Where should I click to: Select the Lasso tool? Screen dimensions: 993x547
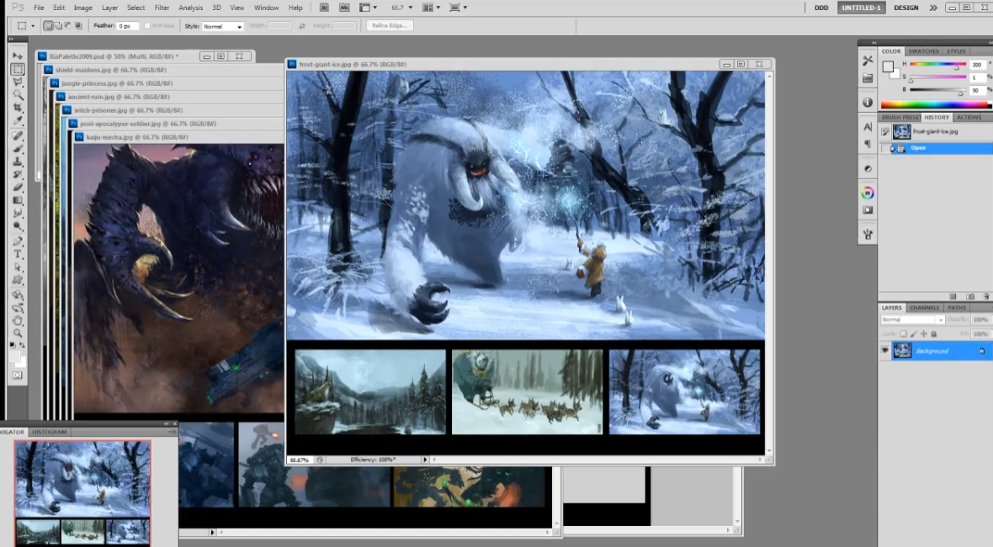click(18, 82)
